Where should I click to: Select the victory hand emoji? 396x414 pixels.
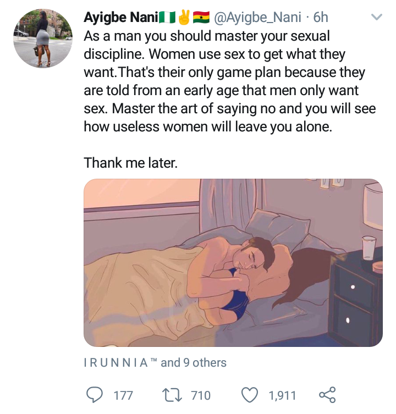click(184, 17)
